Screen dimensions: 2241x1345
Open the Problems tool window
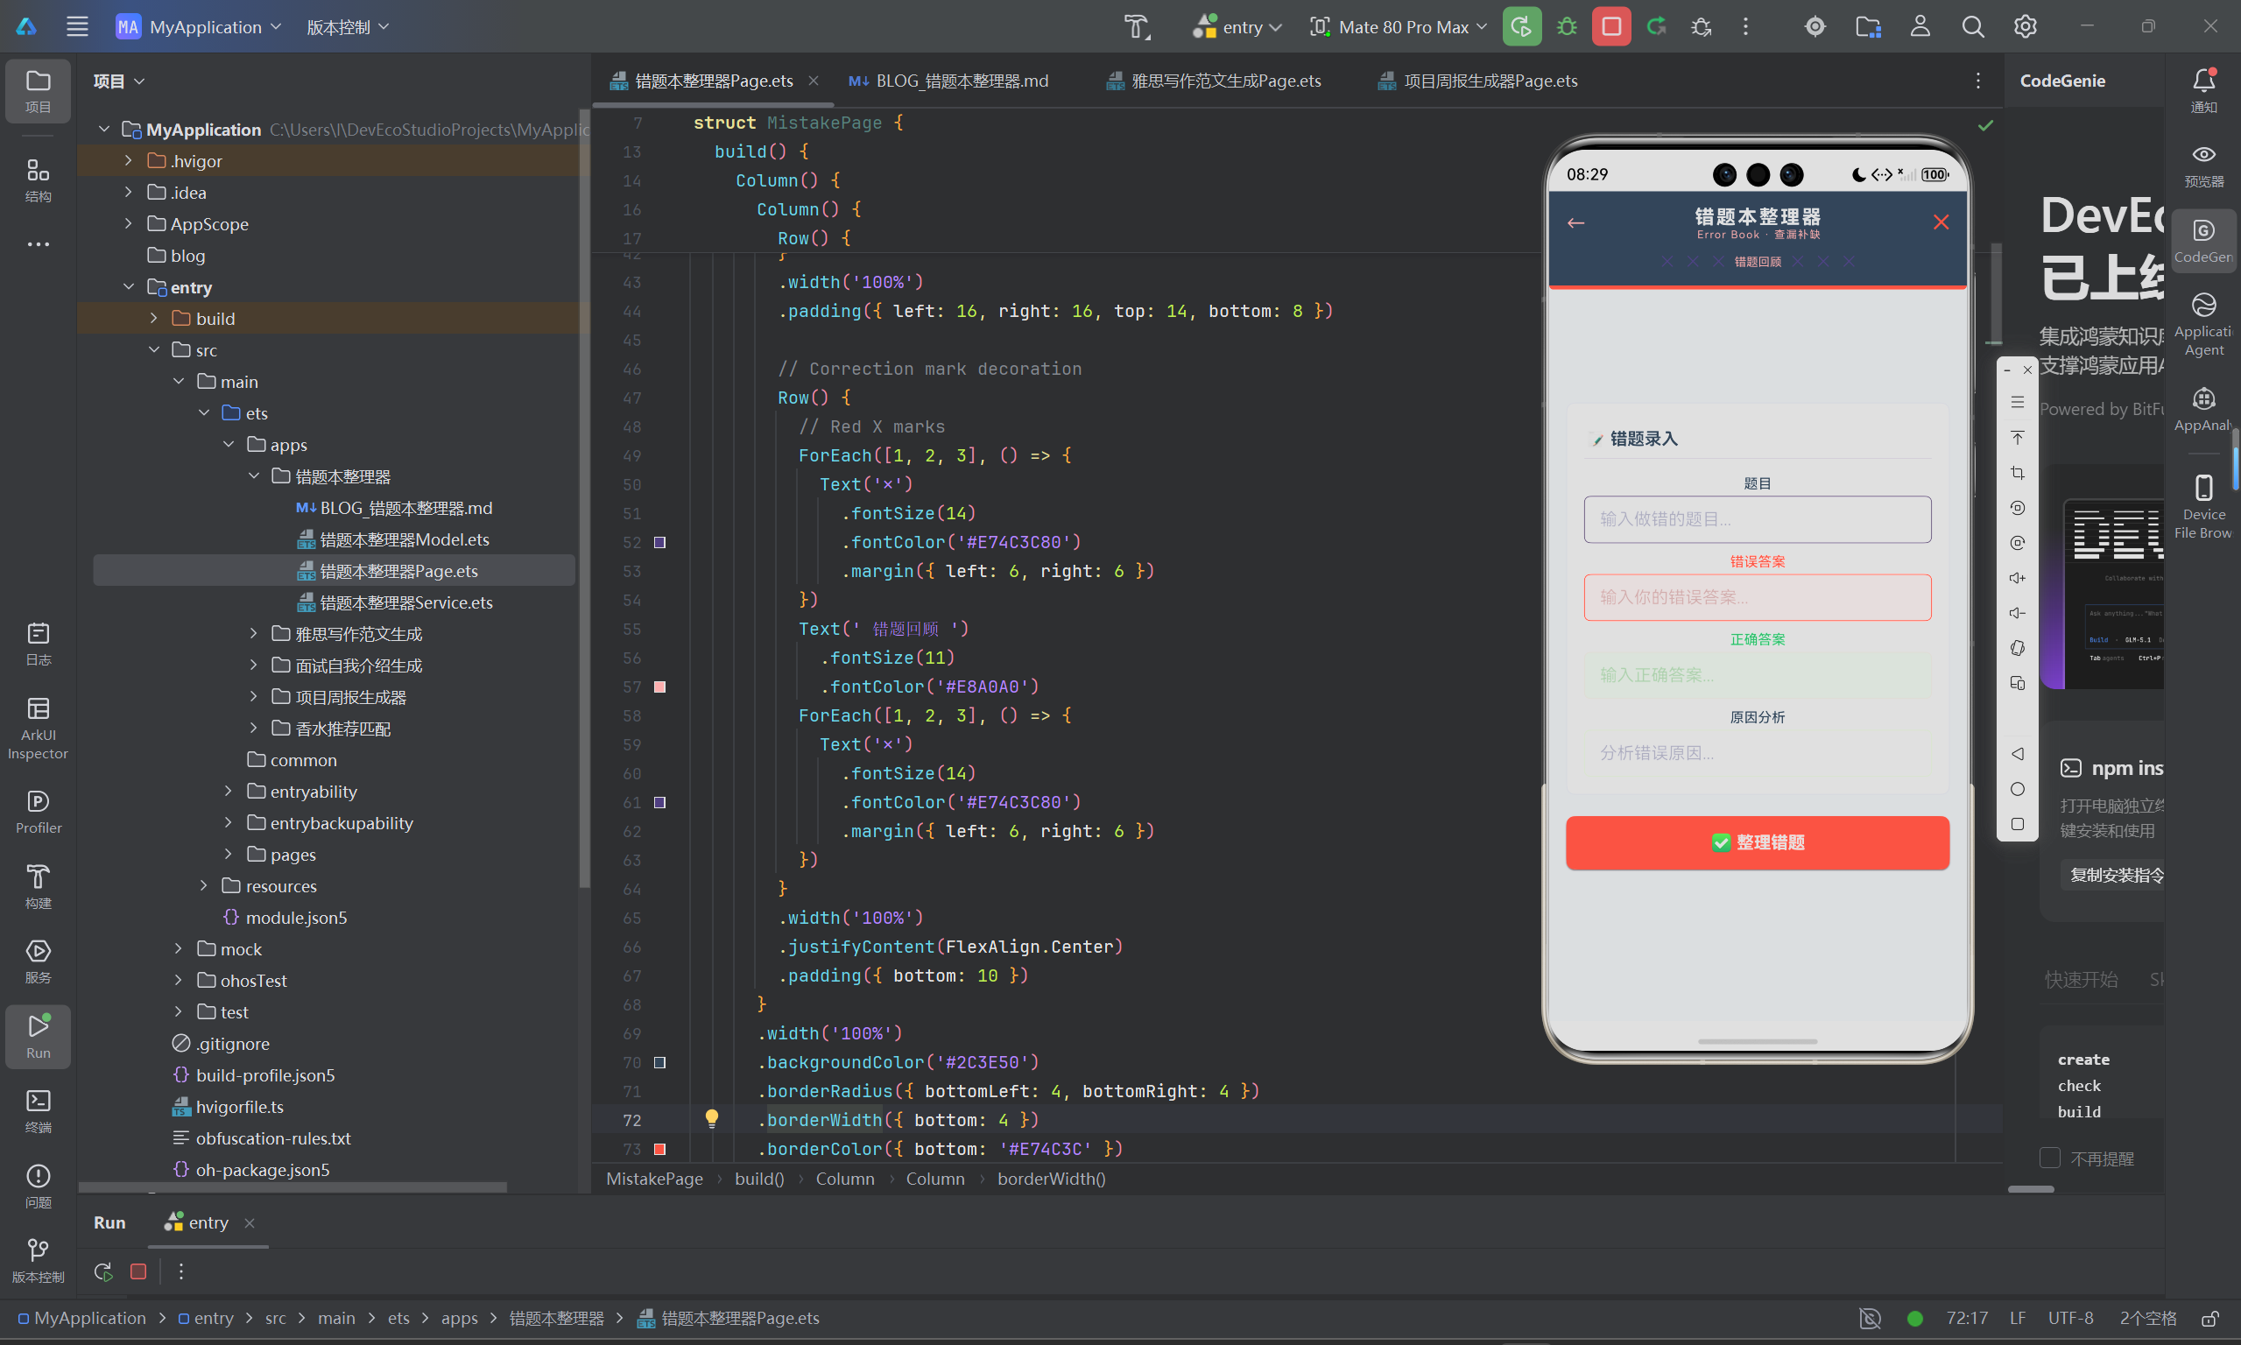coord(38,1187)
